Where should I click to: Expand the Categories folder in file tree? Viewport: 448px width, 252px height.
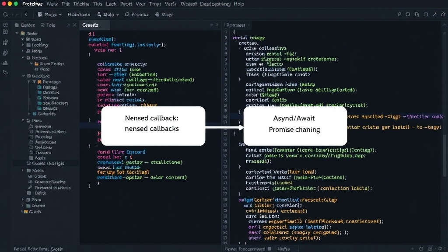(29, 114)
